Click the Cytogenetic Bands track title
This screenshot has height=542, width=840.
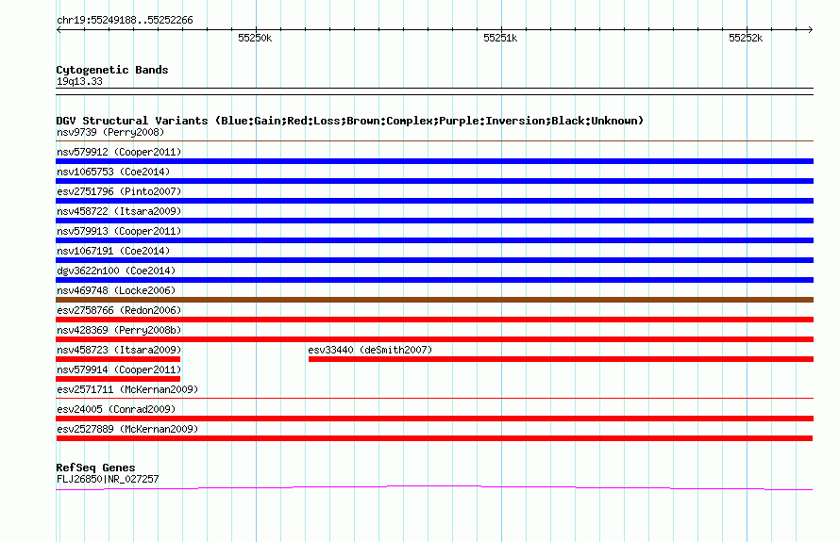coord(112,70)
